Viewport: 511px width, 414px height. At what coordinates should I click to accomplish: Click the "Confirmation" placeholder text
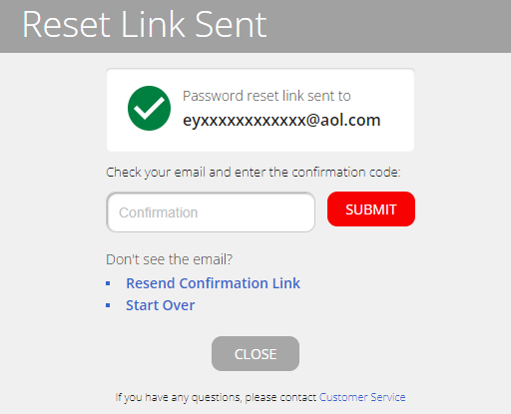[x=159, y=212]
